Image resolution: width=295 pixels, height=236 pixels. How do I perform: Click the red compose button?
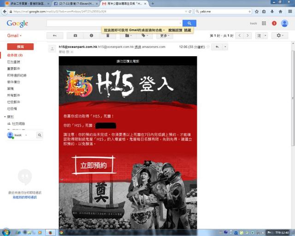tap(20, 47)
